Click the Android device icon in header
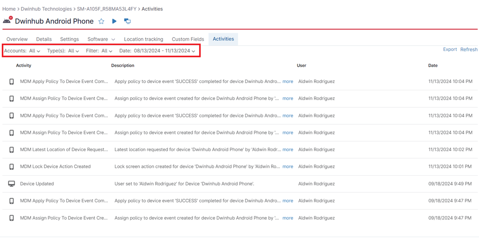The height and width of the screenshot is (241, 479). [x=7, y=21]
